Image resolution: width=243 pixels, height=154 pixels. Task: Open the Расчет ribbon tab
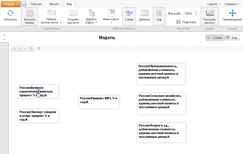(x=54, y=4)
